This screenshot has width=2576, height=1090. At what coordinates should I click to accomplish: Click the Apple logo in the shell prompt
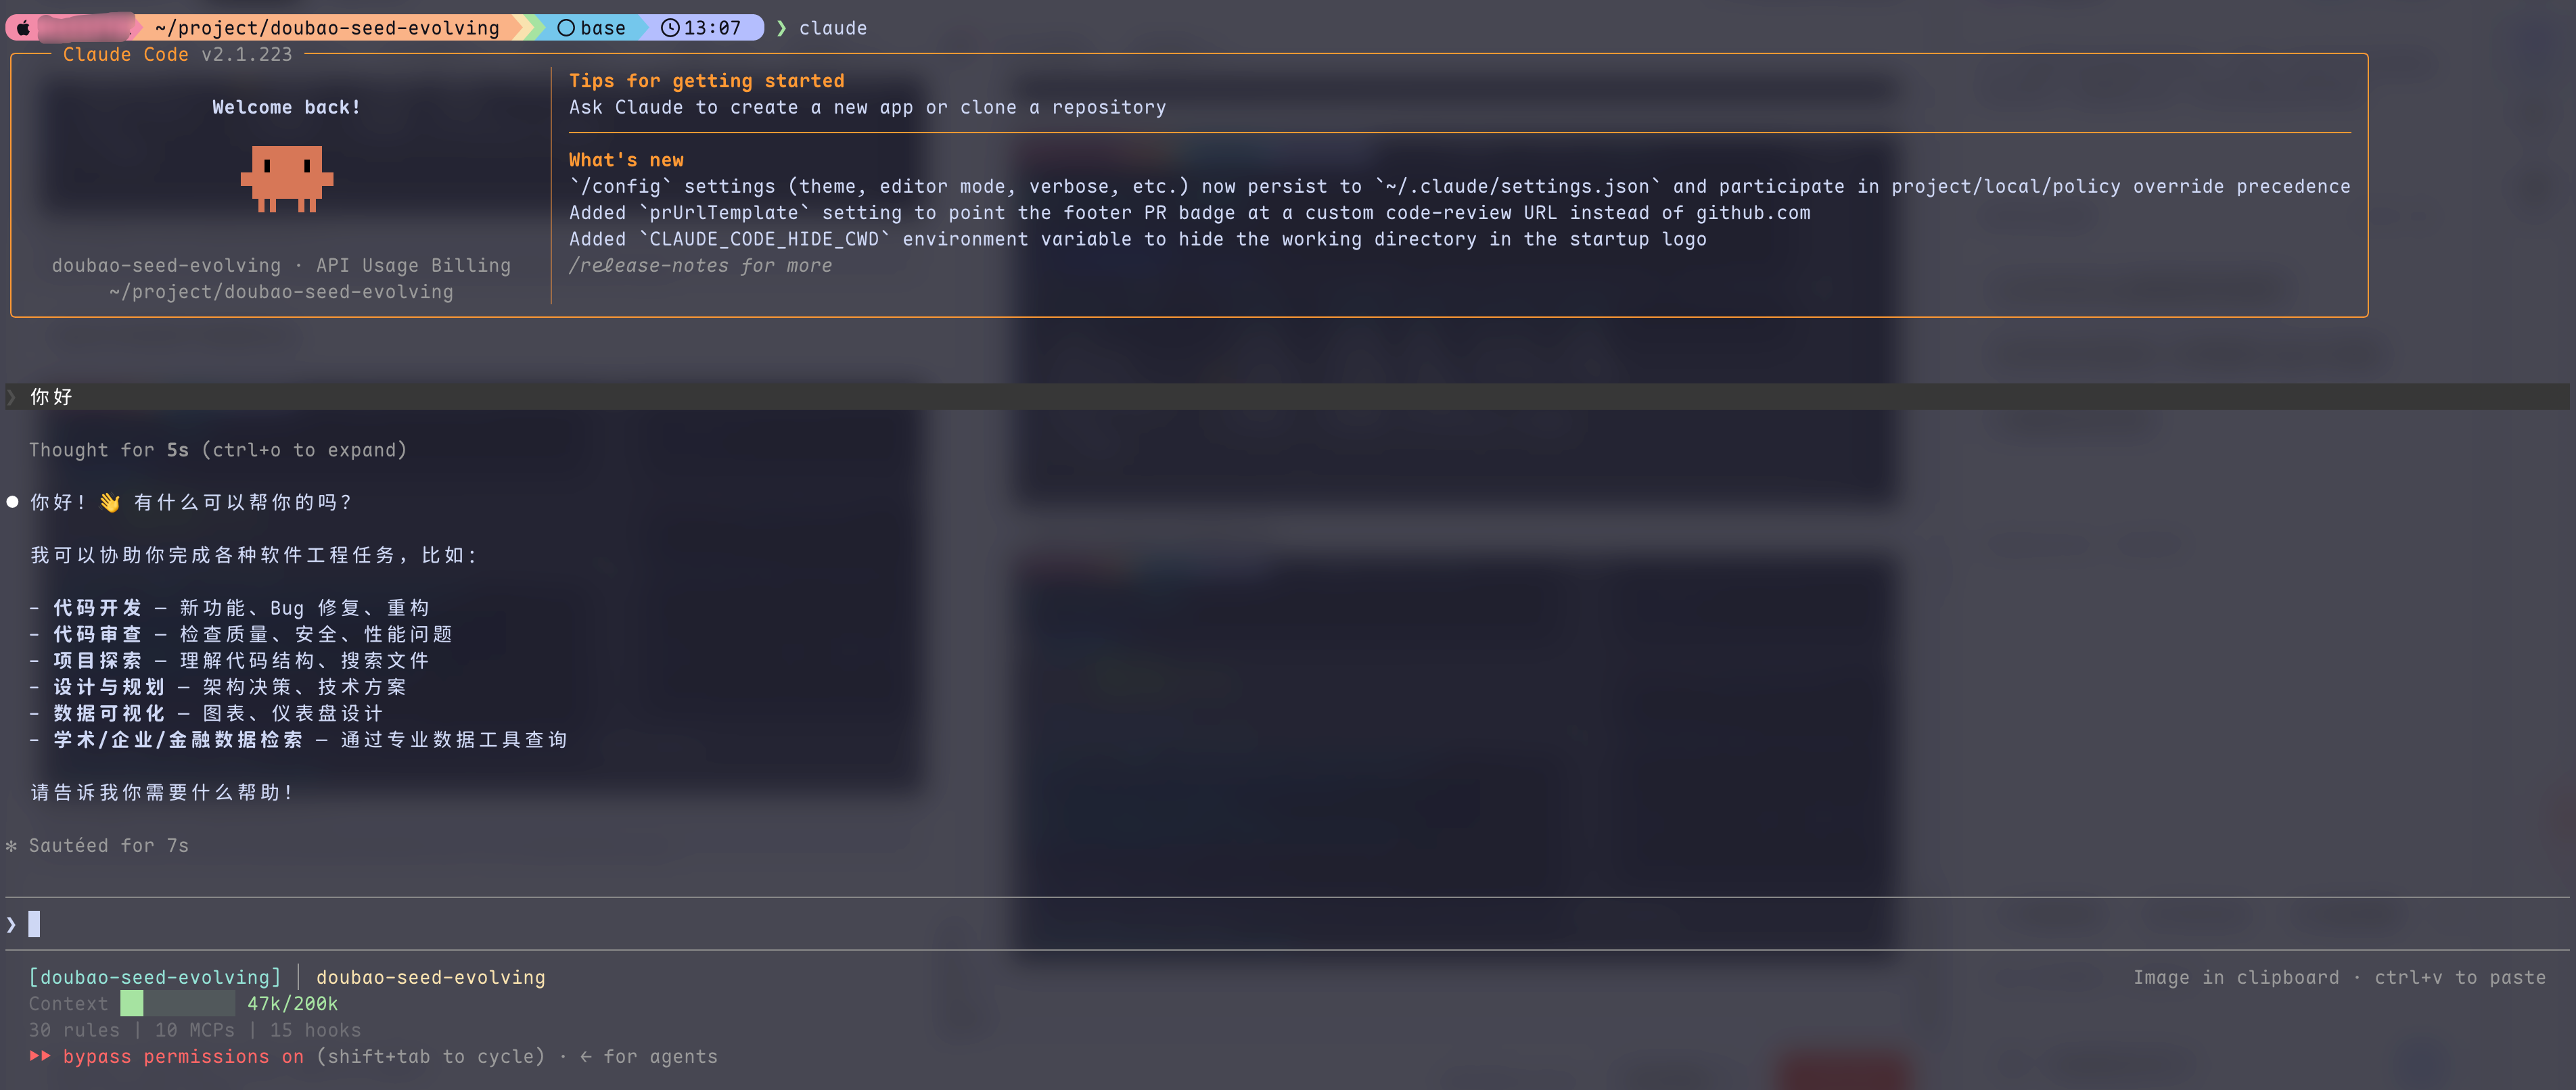[x=23, y=28]
